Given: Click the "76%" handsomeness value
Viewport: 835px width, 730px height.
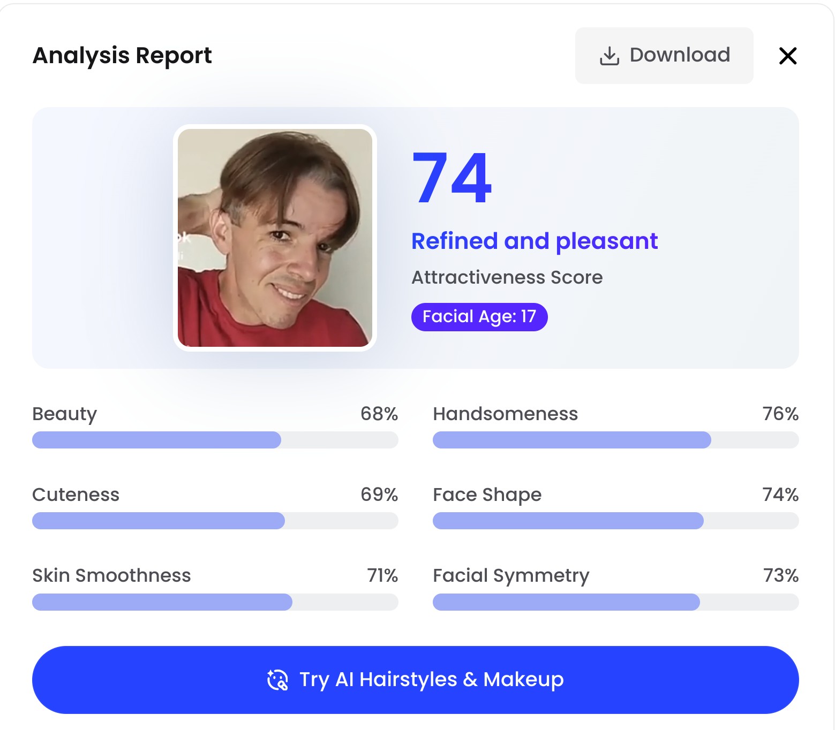Looking at the screenshot, I should pyautogui.click(x=780, y=414).
